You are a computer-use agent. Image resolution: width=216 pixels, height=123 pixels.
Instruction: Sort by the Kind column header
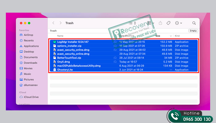[177, 36]
